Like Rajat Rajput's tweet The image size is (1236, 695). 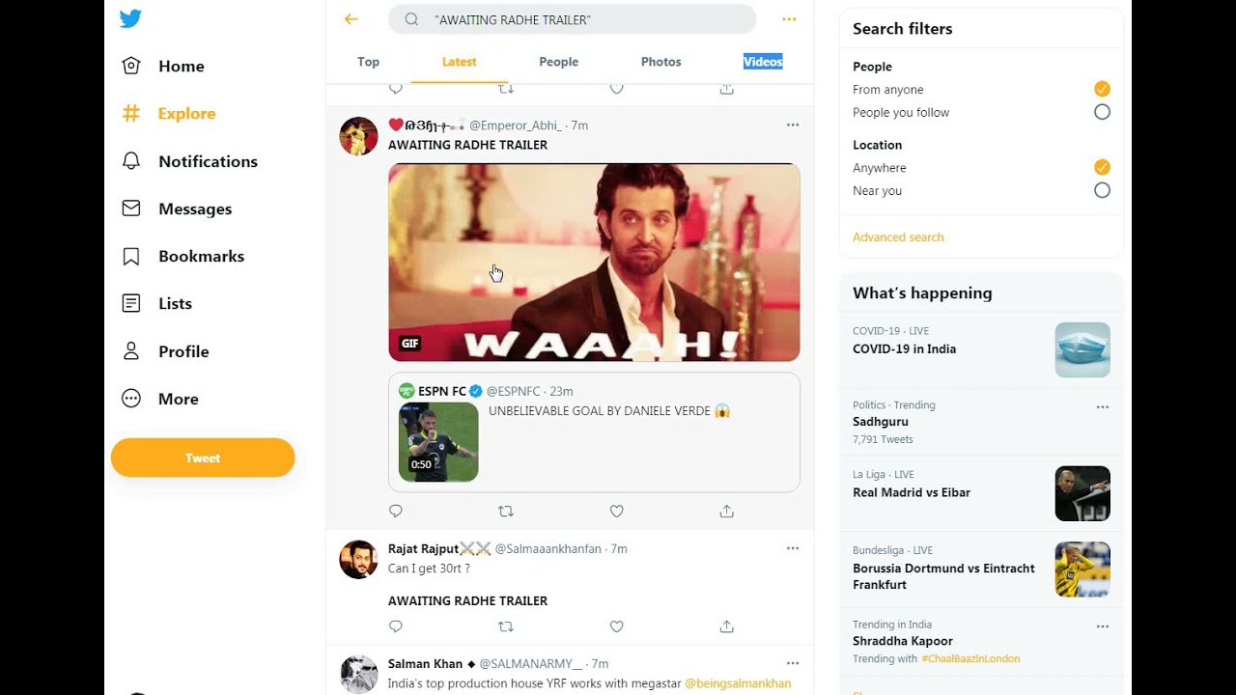pos(616,626)
